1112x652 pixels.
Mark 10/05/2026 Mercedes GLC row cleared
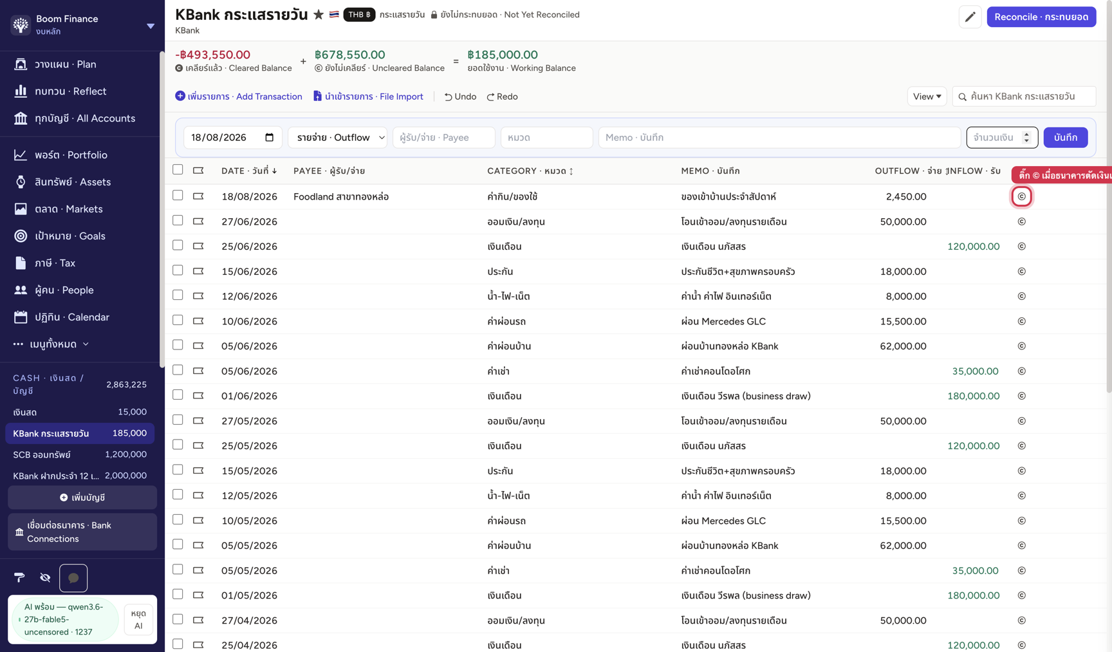1021,521
